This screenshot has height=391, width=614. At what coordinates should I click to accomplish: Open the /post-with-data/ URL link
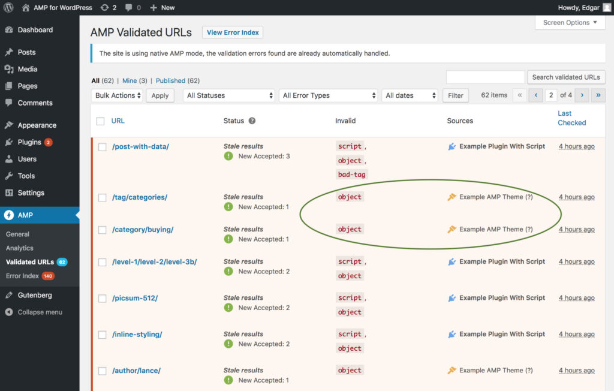click(x=140, y=146)
